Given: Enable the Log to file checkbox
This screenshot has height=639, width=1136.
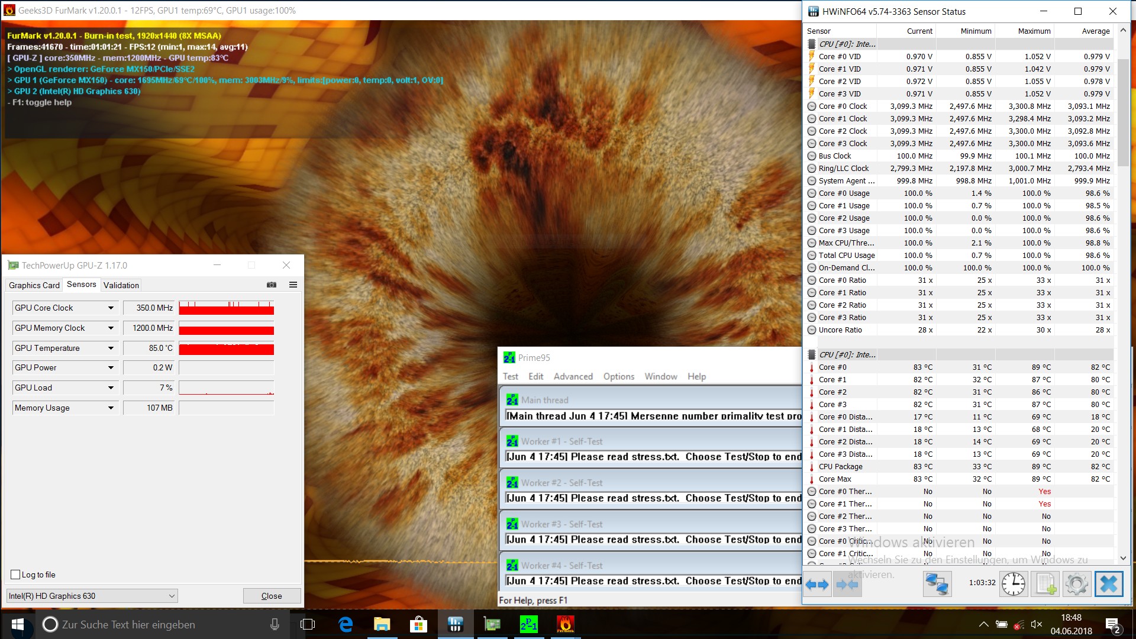Looking at the screenshot, I should tap(16, 575).
